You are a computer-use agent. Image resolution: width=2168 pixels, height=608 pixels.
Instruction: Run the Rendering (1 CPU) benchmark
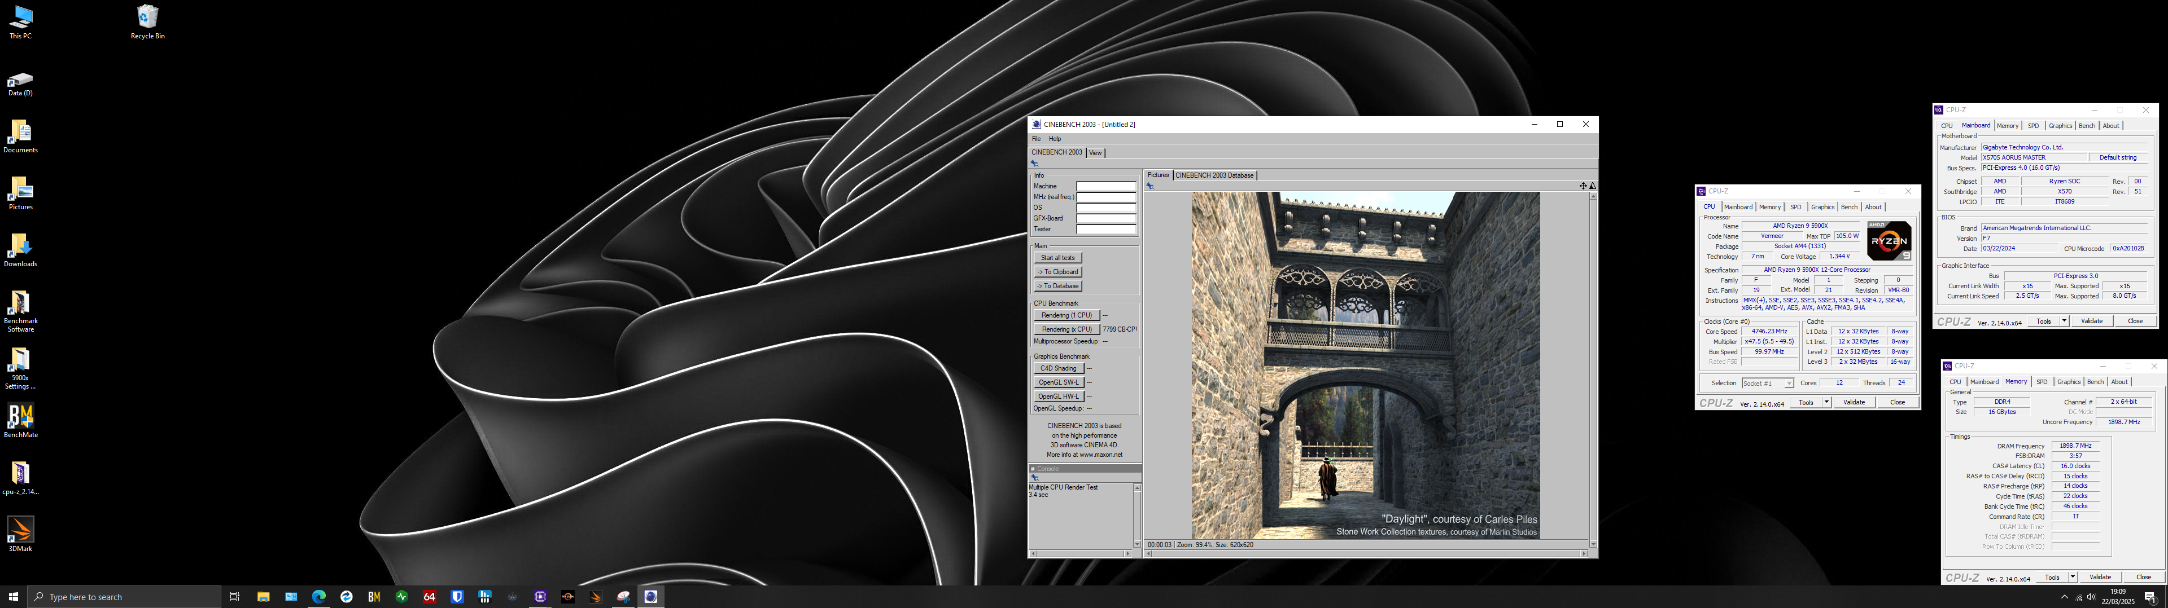tap(1066, 315)
